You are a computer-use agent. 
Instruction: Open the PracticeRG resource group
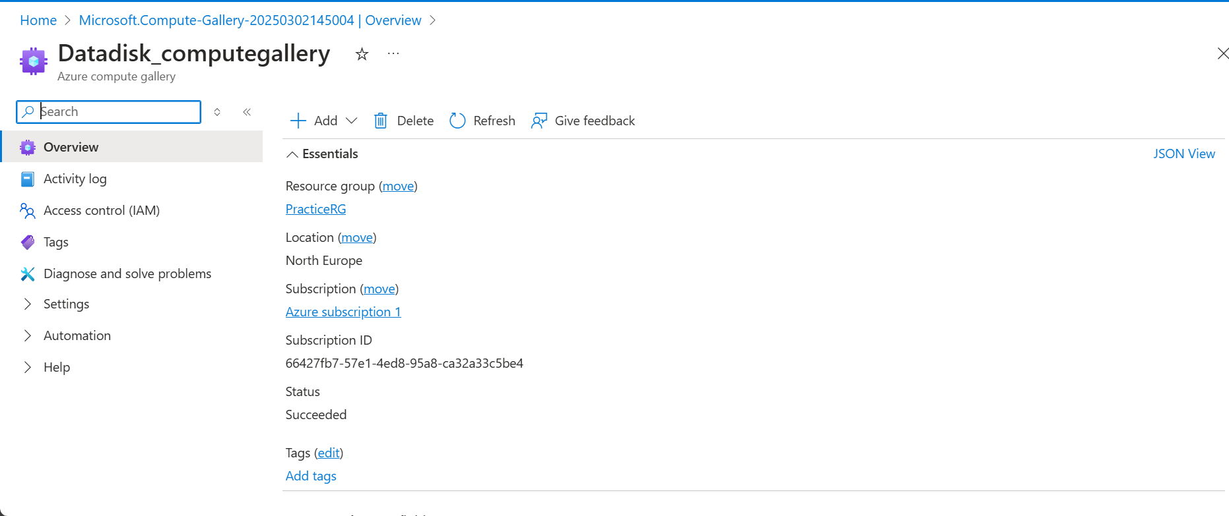click(316, 209)
